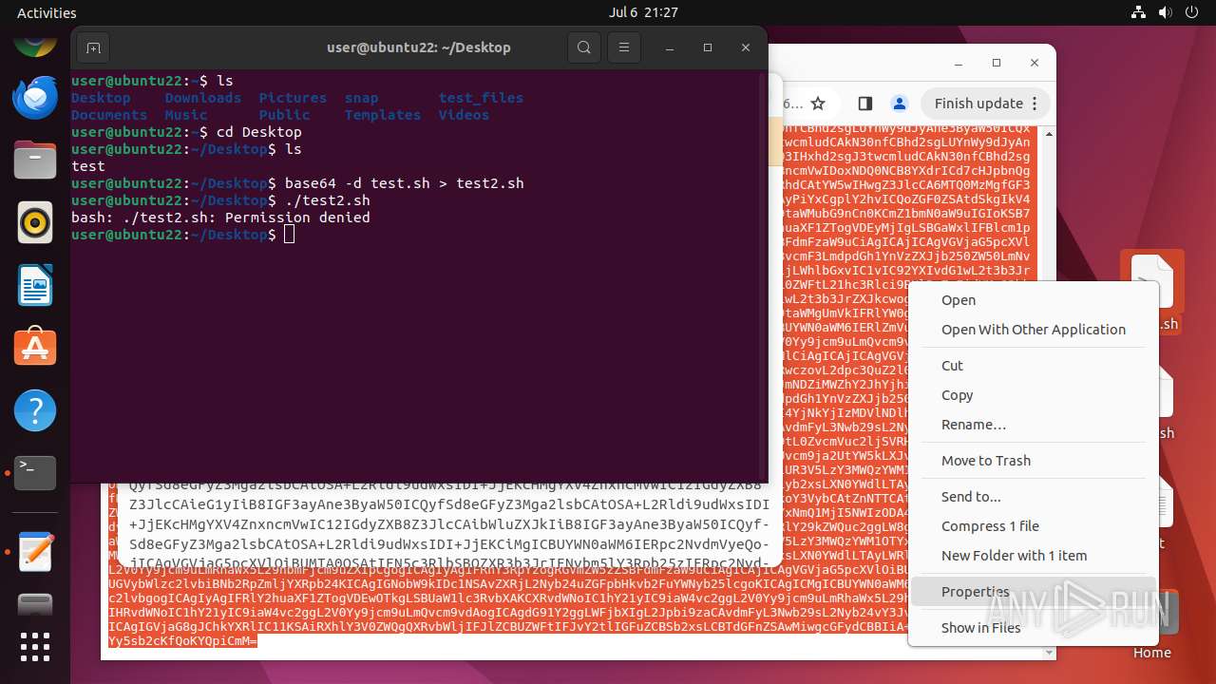The width and height of the screenshot is (1216, 684).
Task: Select Cut from the context menu
Action: pyautogui.click(x=952, y=366)
